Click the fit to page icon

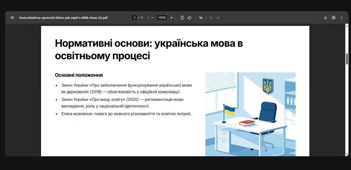pos(182,18)
